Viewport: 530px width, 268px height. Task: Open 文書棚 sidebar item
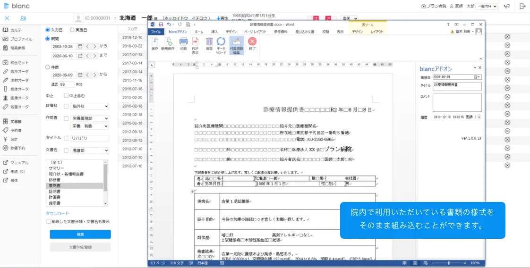pos(12,122)
